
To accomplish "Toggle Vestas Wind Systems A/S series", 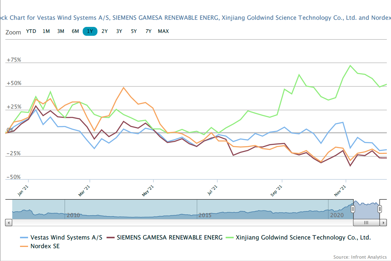I will tap(61, 238).
